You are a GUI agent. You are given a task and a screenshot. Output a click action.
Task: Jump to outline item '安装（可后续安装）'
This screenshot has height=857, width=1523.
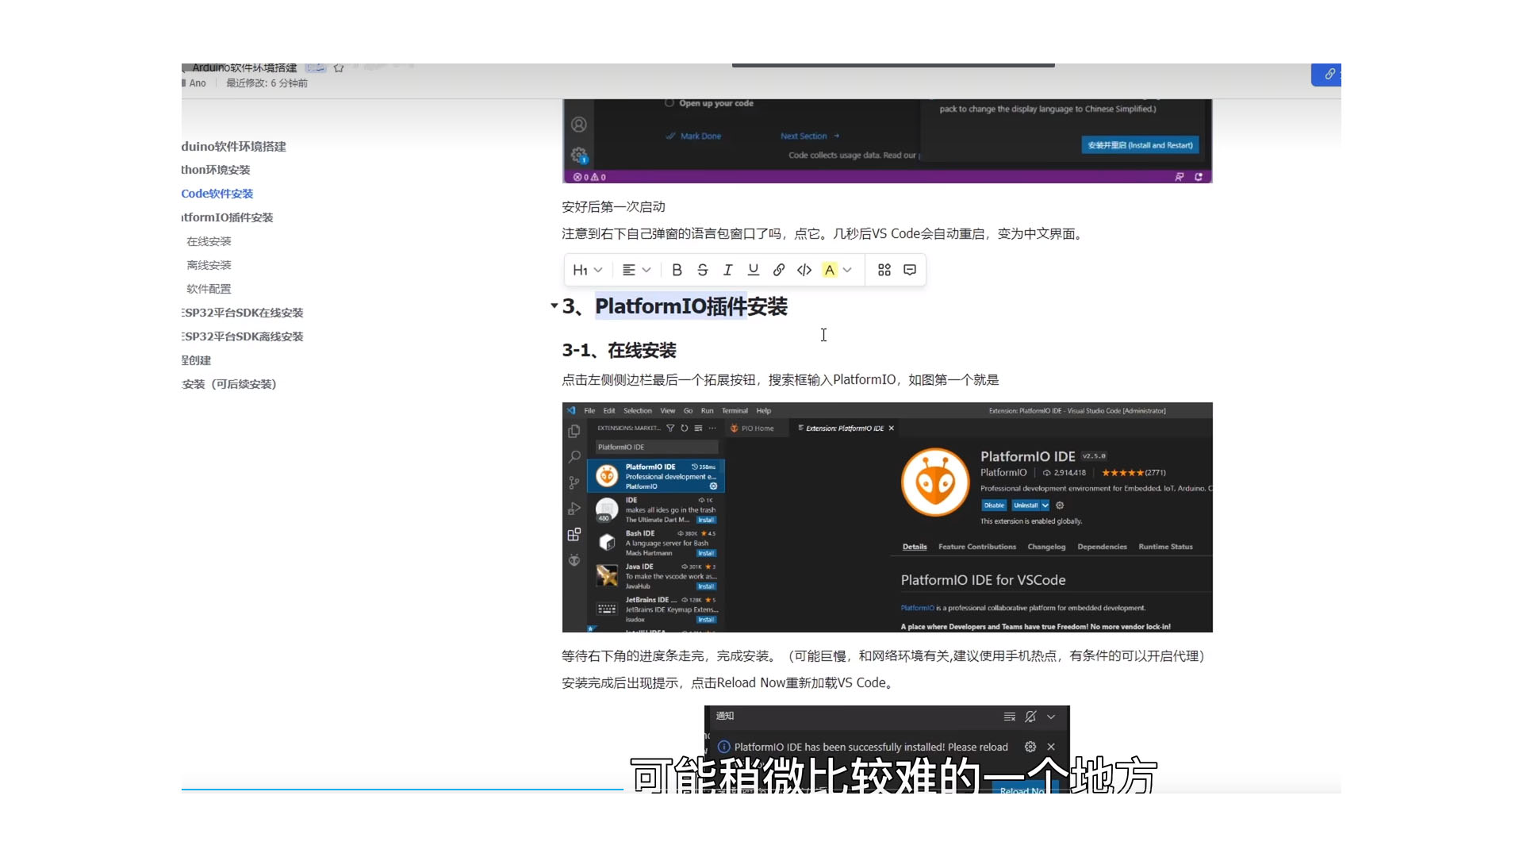pyautogui.click(x=228, y=384)
